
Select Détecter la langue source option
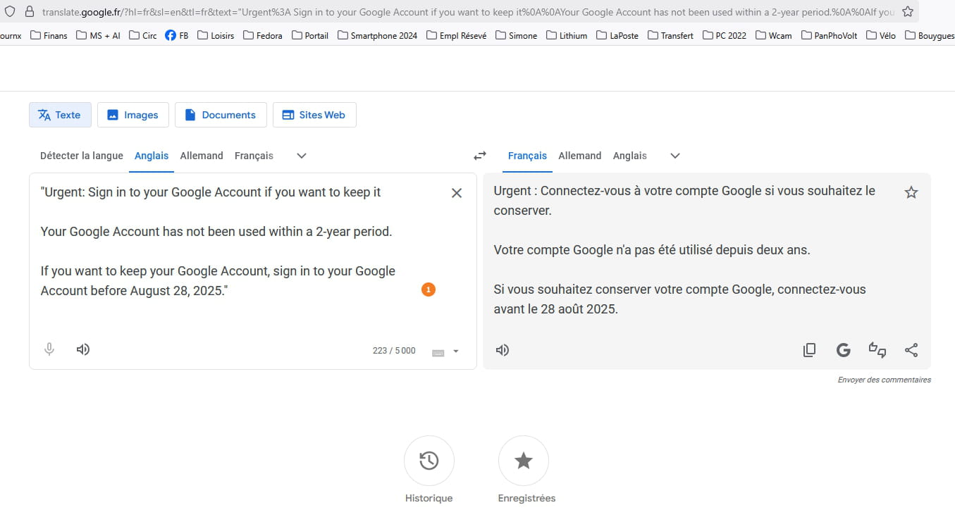[82, 156]
